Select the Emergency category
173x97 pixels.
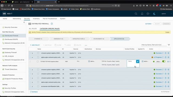(58, 39)
